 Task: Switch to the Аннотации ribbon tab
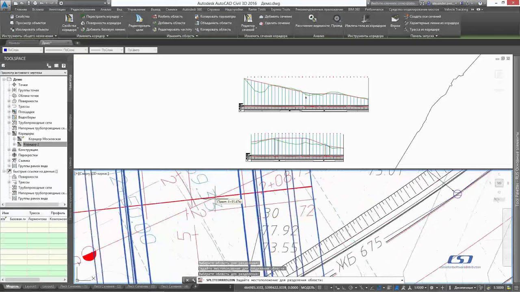pyautogui.click(x=57, y=9)
